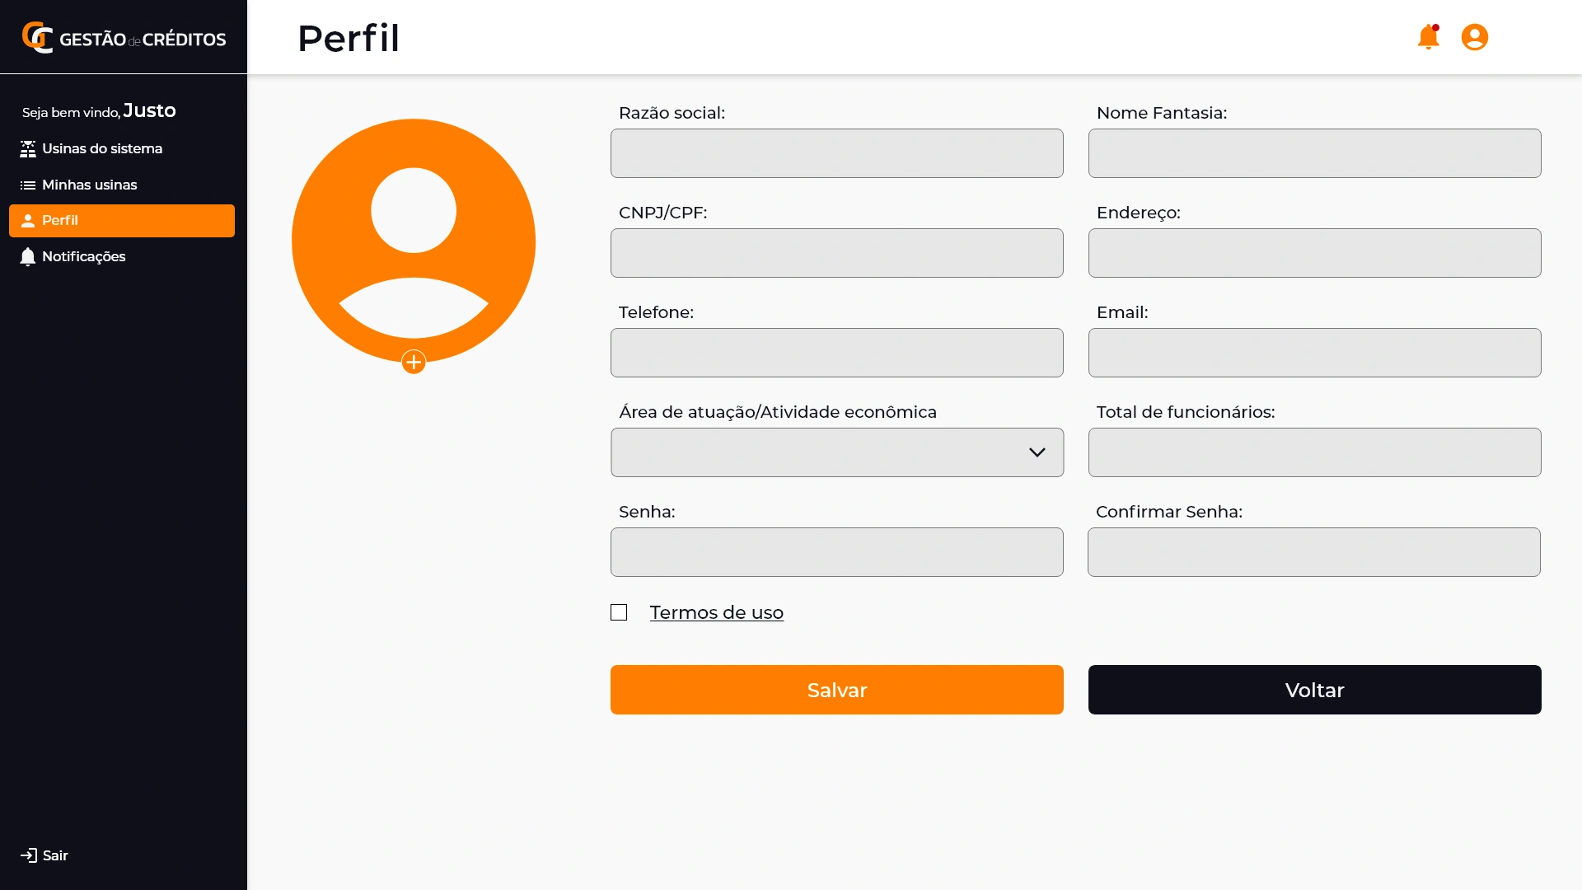
Task: Go to Minhas usinas in sidebar
Action: click(x=89, y=185)
